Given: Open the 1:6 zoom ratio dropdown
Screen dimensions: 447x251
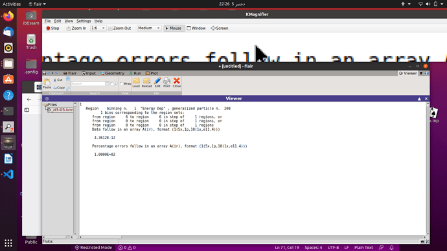Looking at the screenshot, I should point(98,28).
